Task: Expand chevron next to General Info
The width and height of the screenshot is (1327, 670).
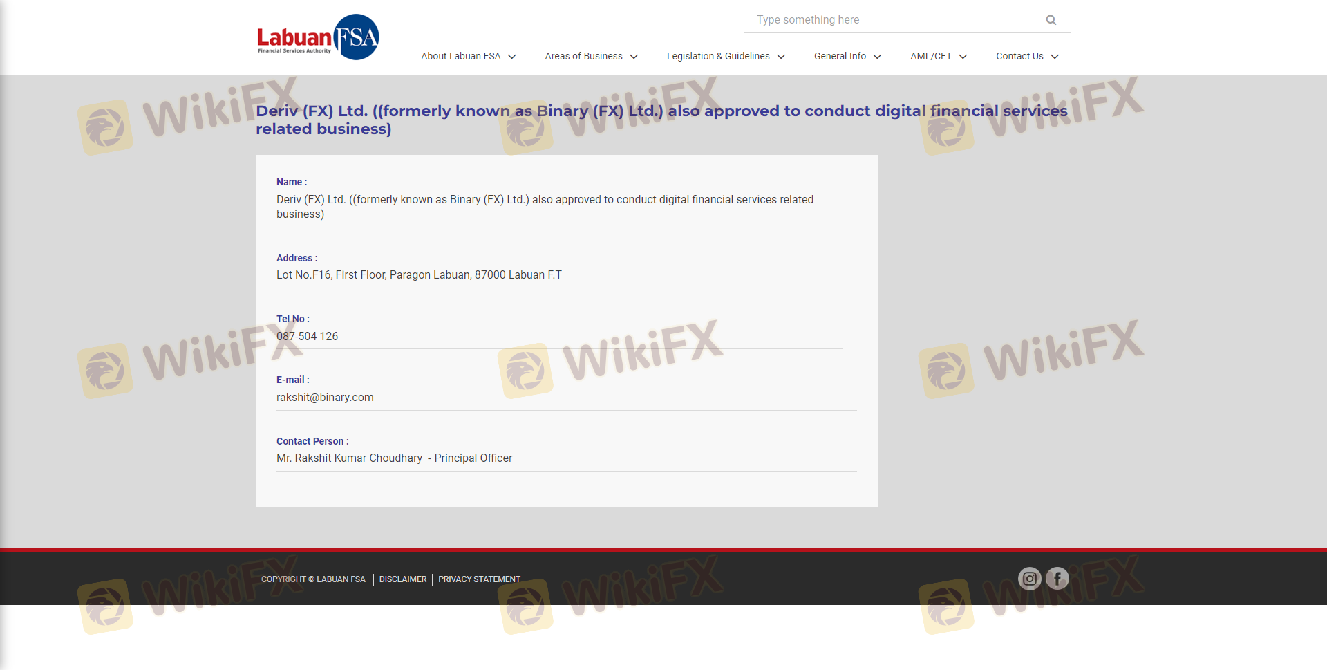Action: (x=877, y=57)
